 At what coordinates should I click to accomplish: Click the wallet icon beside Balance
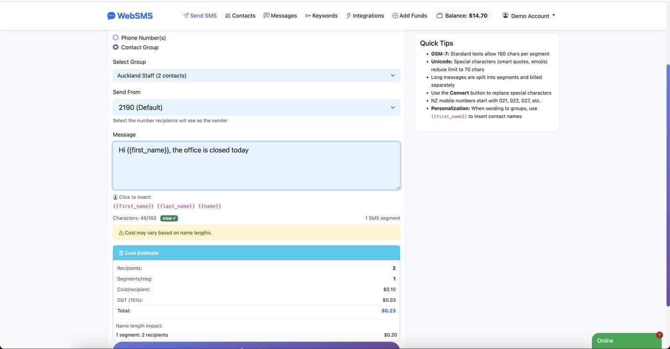click(x=439, y=16)
